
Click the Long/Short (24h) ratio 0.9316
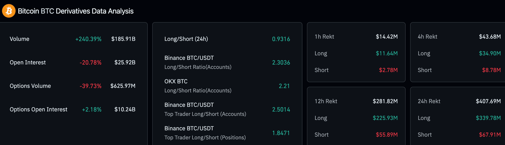pyautogui.click(x=281, y=39)
